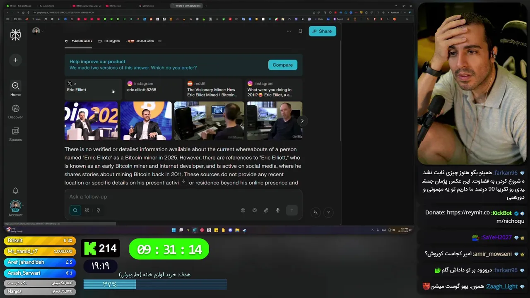View the Bitcoin backdrop speaker image
This screenshot has width=530, height=298.
[x=146, y=121]
